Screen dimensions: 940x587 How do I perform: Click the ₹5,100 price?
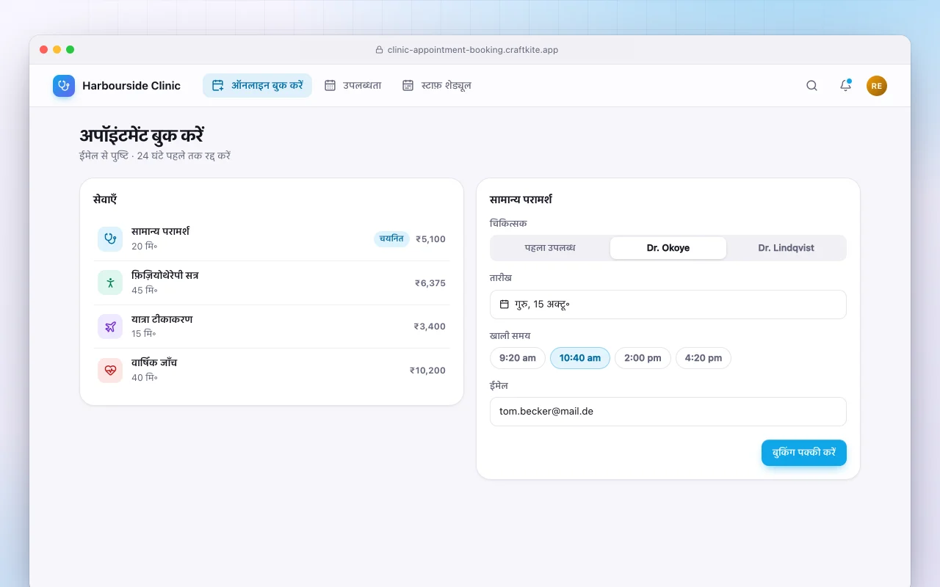430,239
